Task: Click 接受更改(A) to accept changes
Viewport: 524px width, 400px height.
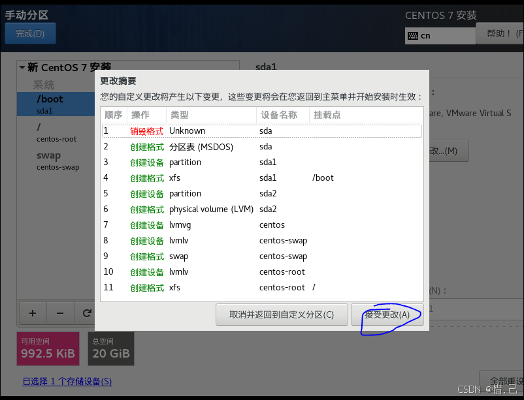Action: point(387,315)
